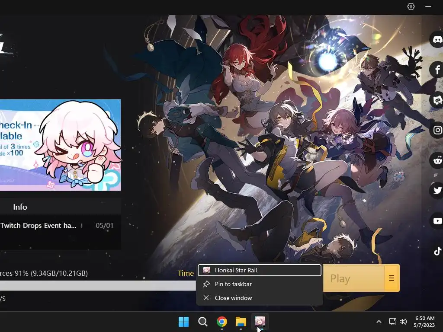443x332 pixels.
Task: Open taskbar Search
Action: (x=202, y=322)
